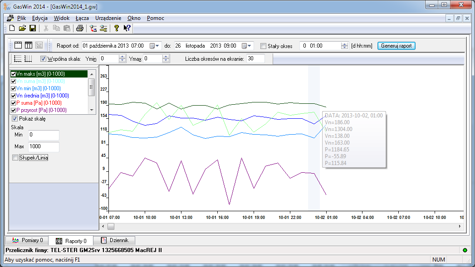
Task: Click the green status indicator
Action: 465,250
